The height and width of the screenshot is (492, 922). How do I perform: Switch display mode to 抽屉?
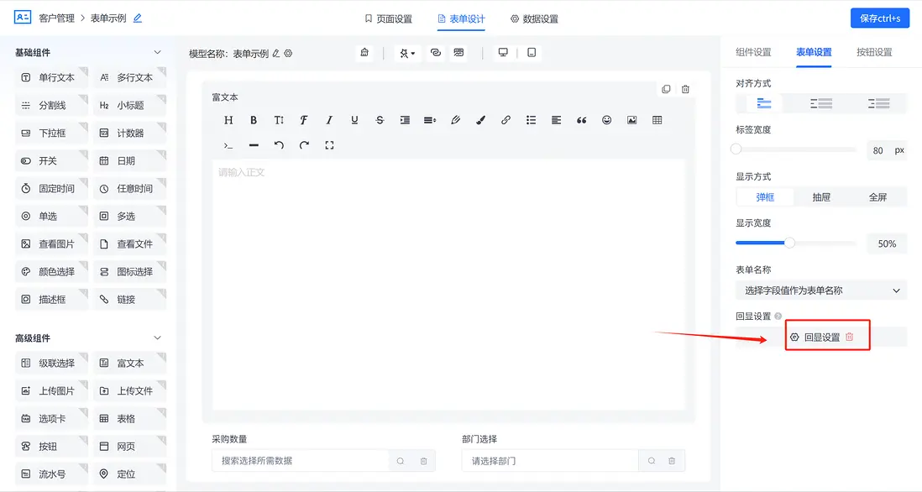click(x=820, y=196)
